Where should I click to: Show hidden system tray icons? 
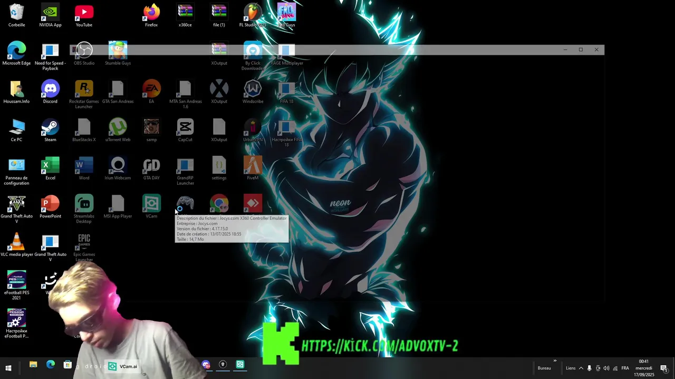click(581, 368)
